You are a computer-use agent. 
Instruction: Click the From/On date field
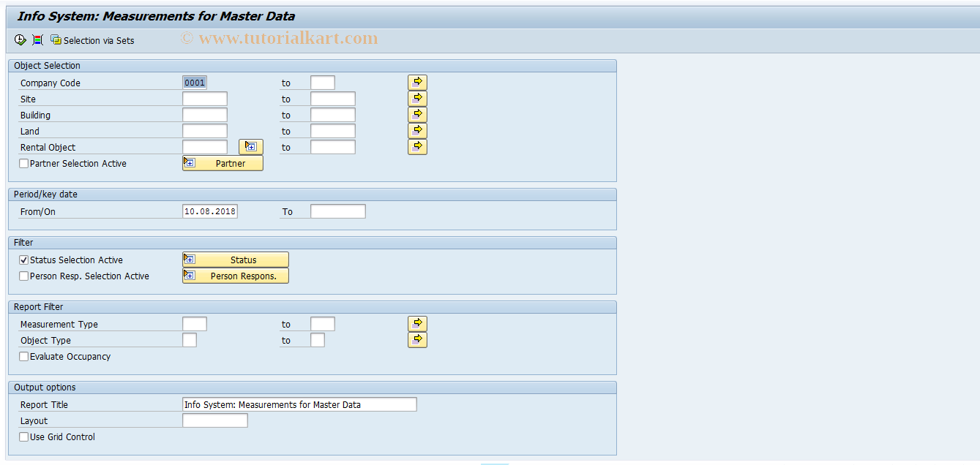(x=210, y=211)
